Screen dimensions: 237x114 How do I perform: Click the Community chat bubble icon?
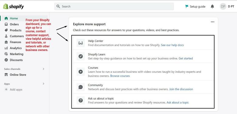pyautogui.click(x=81, y=87)
